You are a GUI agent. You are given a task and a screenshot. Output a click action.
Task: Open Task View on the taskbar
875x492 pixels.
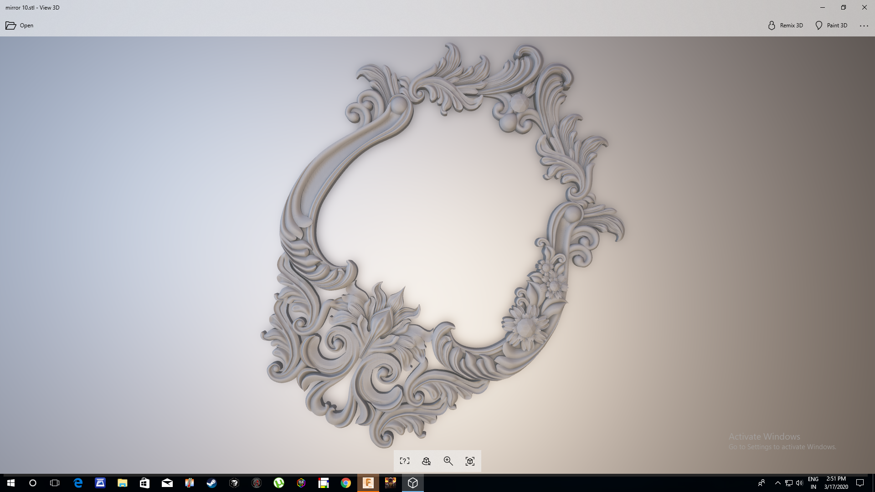[55, 483]
